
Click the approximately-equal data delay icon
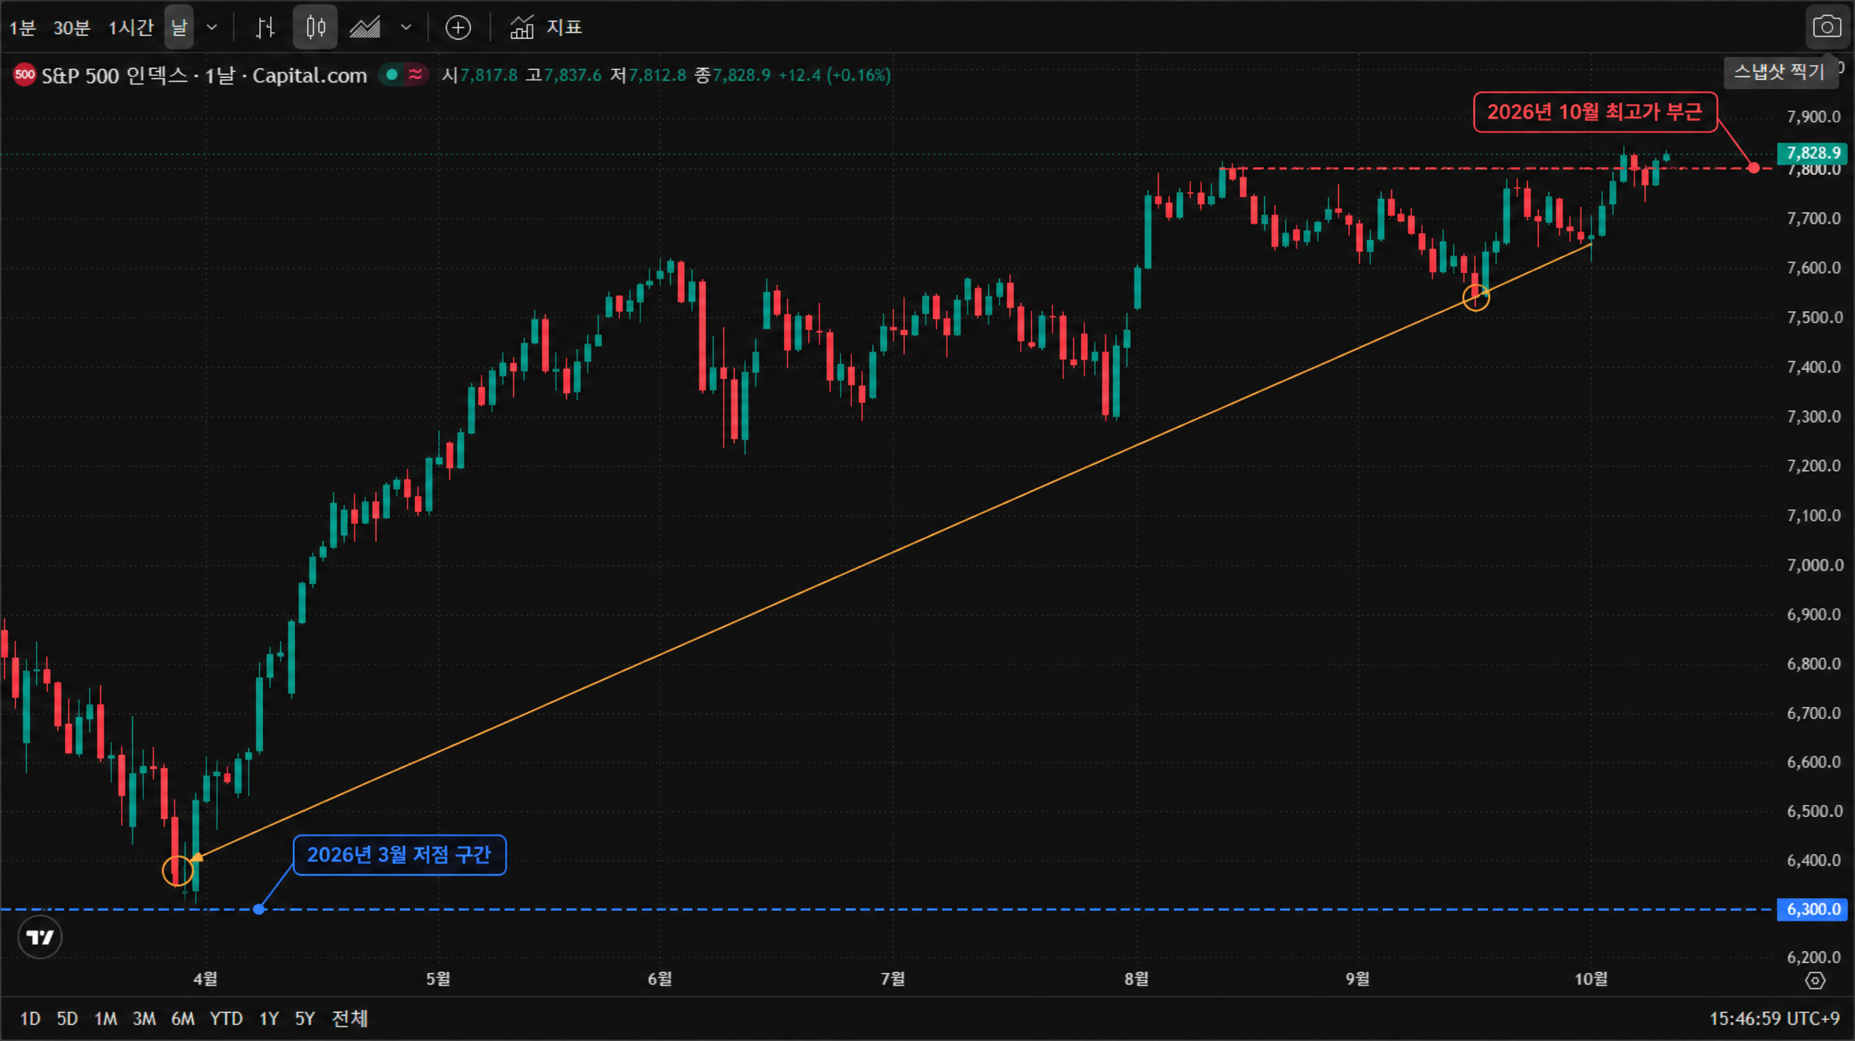point(416,74)
